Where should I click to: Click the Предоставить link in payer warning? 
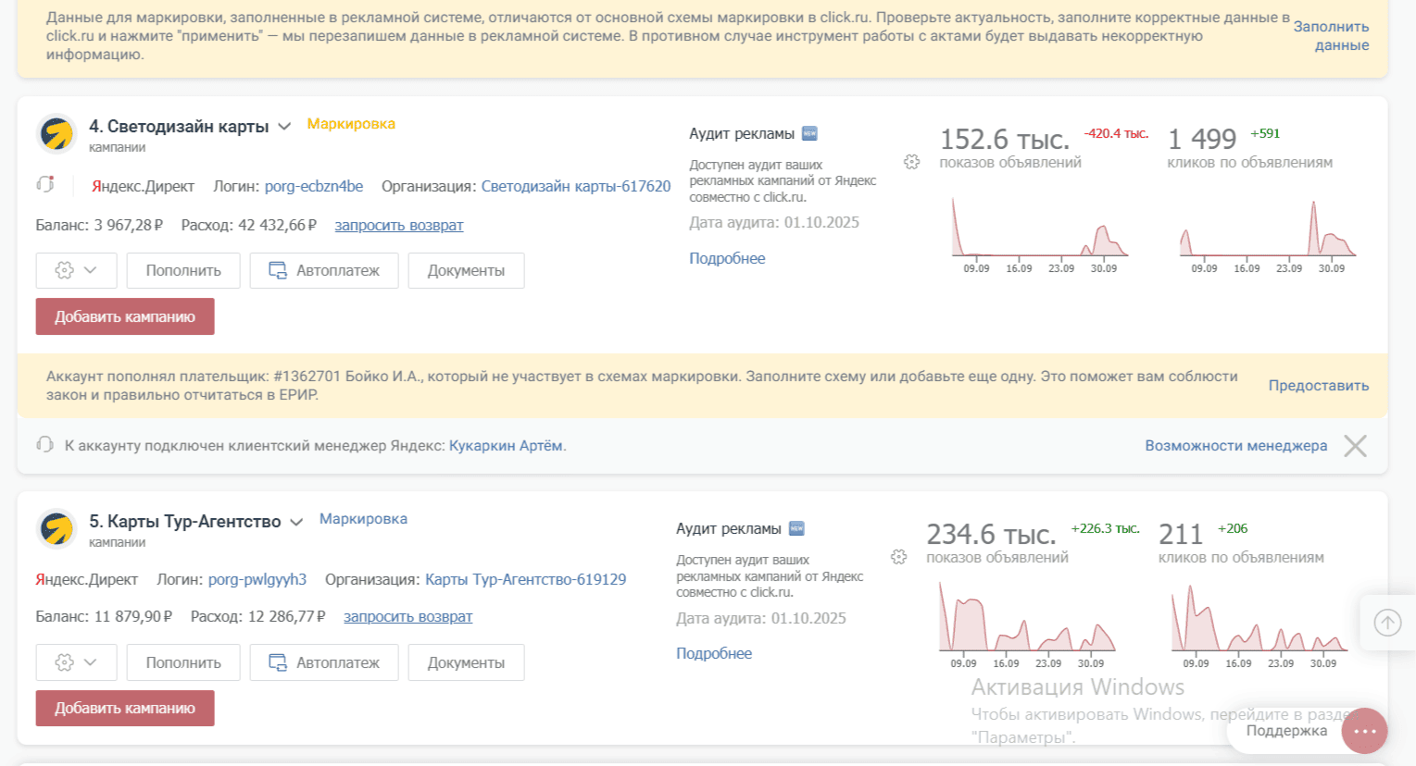click(1319, 386)
